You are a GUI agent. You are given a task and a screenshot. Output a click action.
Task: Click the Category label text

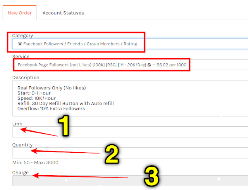click(x=22, y=36)
